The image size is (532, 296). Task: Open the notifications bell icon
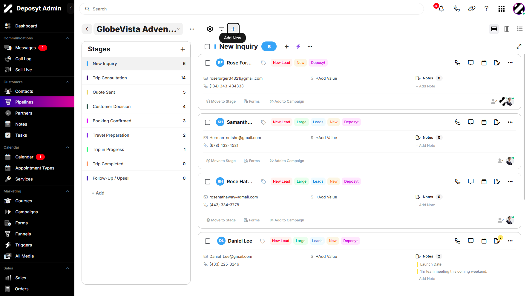pos(441,9)
